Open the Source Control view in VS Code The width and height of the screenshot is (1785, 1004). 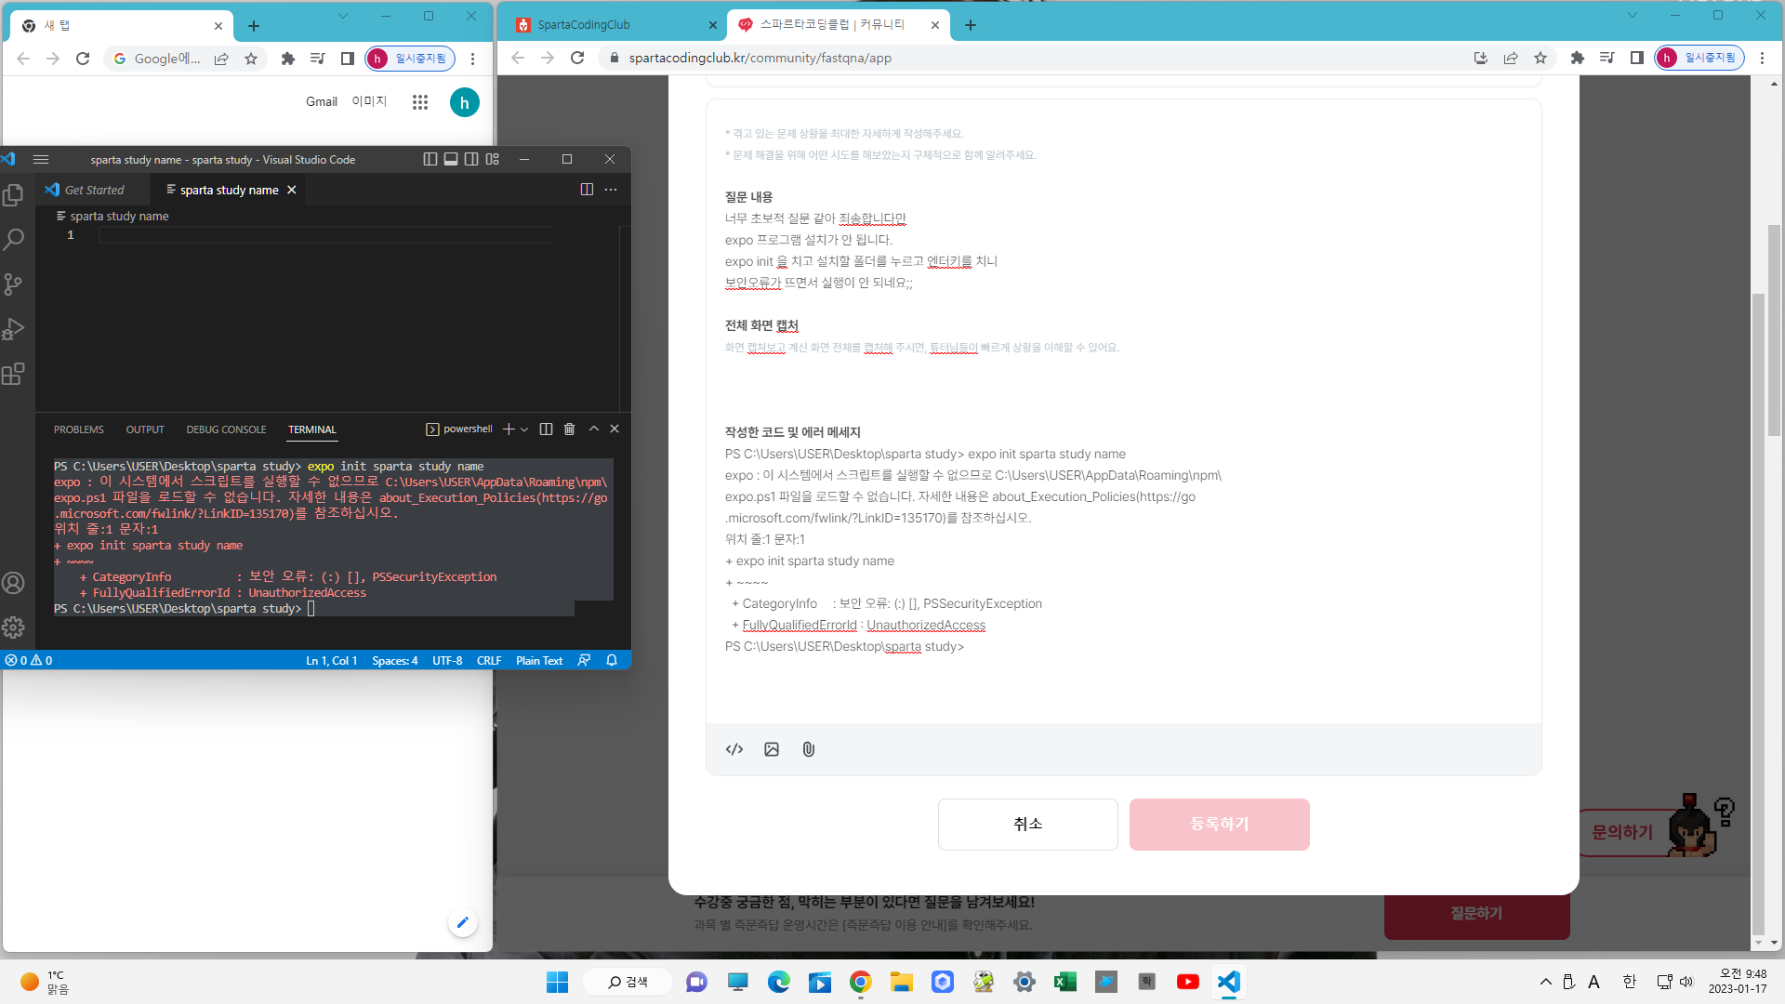tap(13, 284)
